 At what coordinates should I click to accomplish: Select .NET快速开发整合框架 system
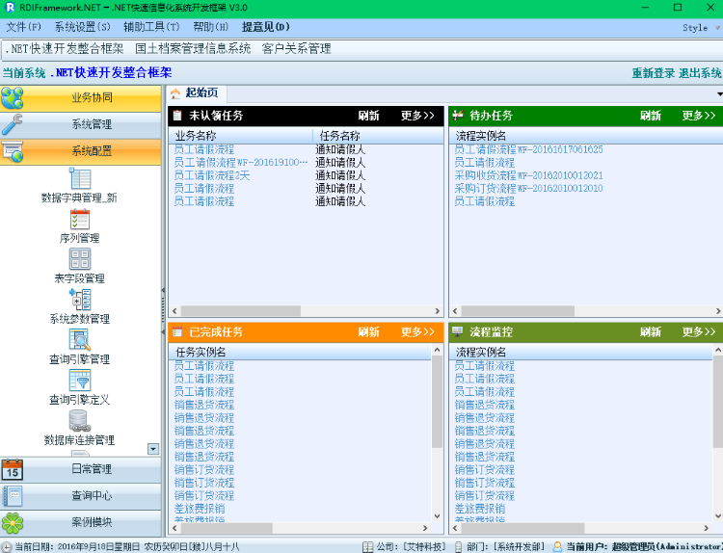click(65, 49)
